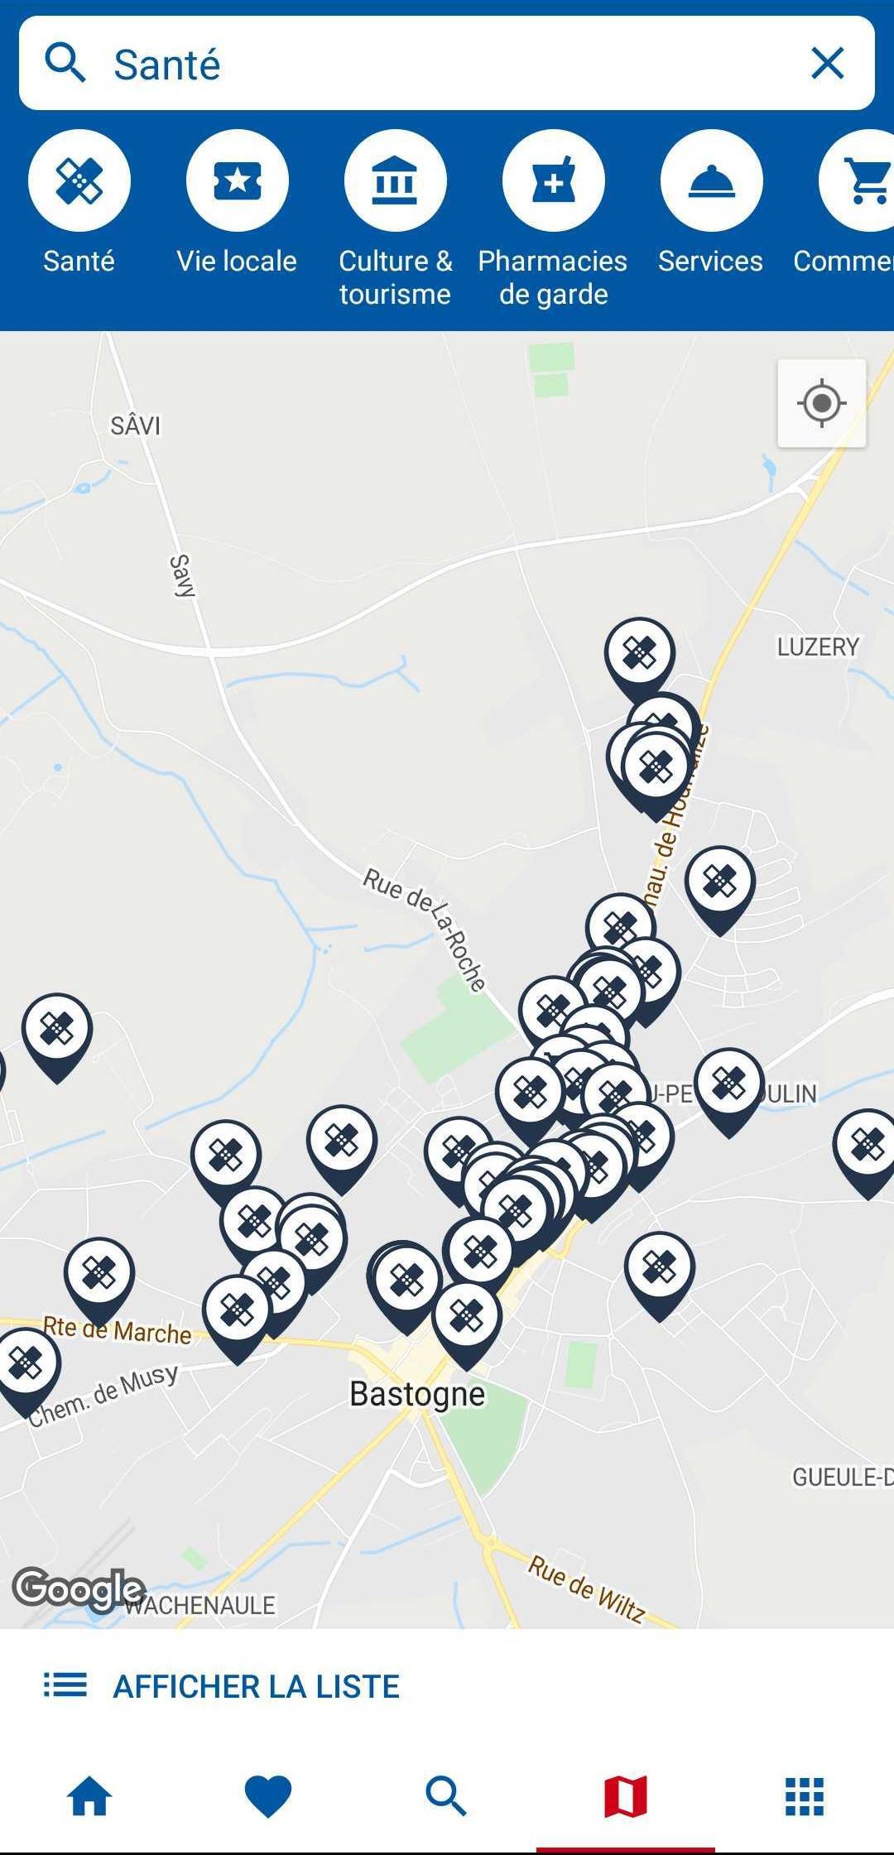This screenshot has height=1855, width=894.
Task: Tap the isolated health pin at far right edge
Action: [x=865, y=1152]
